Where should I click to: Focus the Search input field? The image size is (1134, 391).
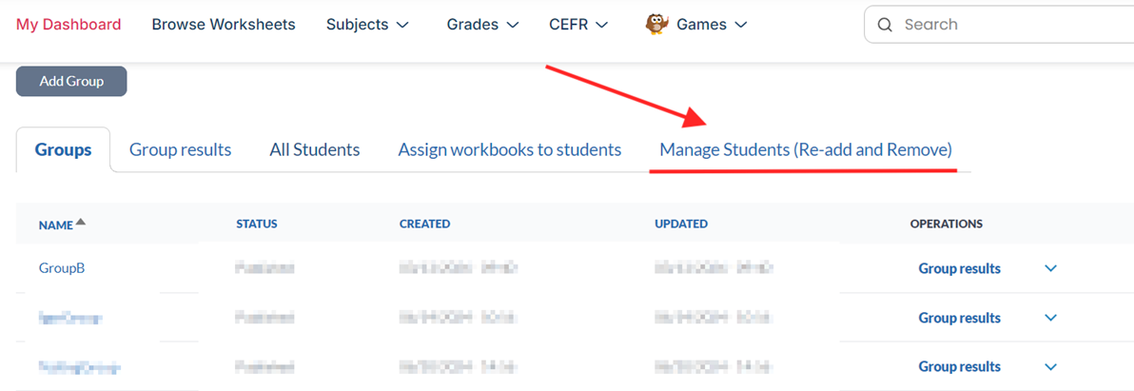click(x=1008, y=25)
